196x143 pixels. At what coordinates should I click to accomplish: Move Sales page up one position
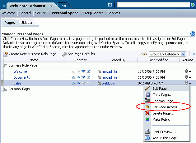coord(78,83)
